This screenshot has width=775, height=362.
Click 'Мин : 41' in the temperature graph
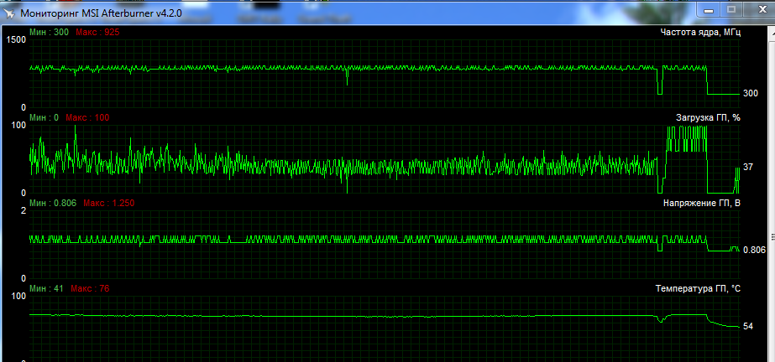(46, 288)
